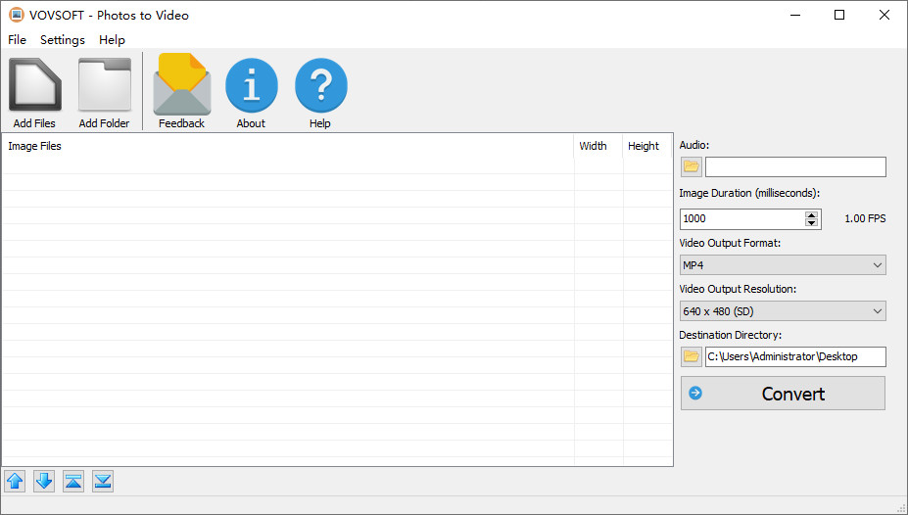This screenshot has width=908, height=515.
Task: Open the Settings menu
Action: [x=63, y=40]
